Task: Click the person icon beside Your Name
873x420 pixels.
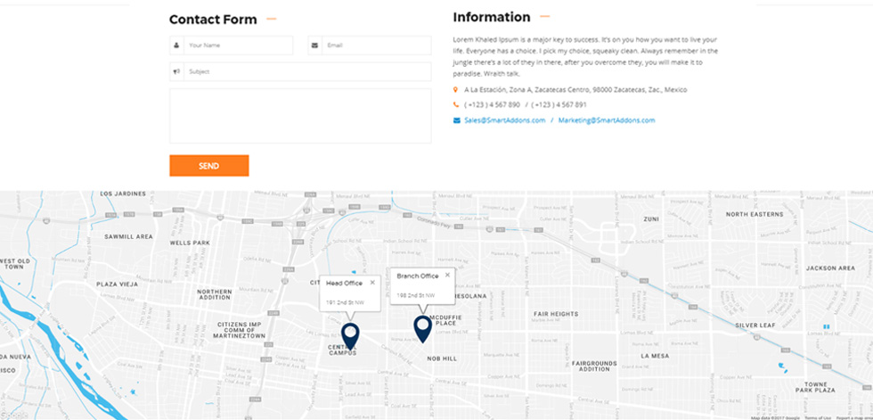Action: click(x=176, y=45)
